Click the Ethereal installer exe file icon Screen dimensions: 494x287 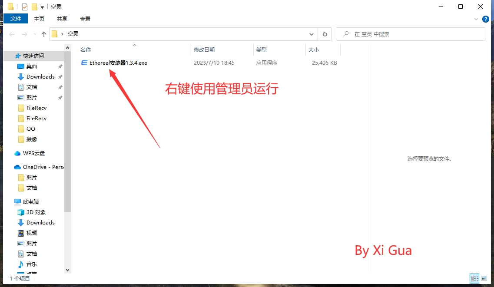tap(84, 63)
